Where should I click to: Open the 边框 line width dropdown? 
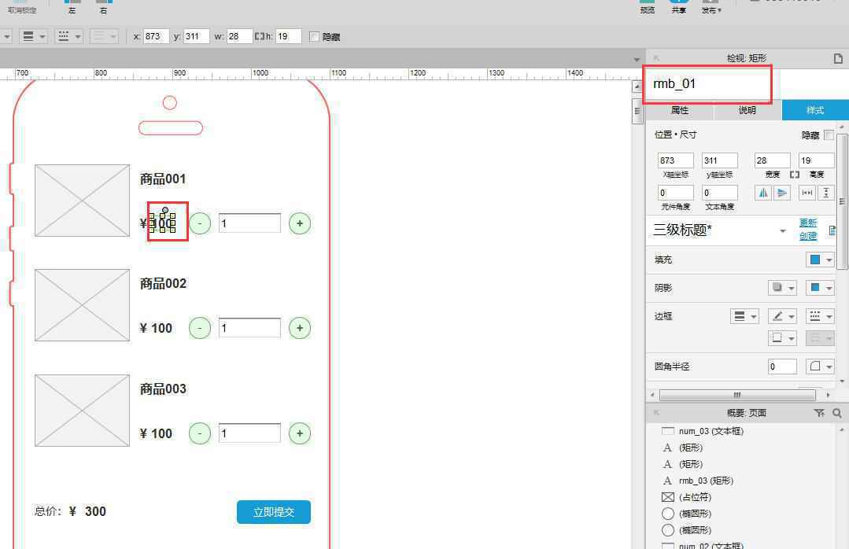744,316
